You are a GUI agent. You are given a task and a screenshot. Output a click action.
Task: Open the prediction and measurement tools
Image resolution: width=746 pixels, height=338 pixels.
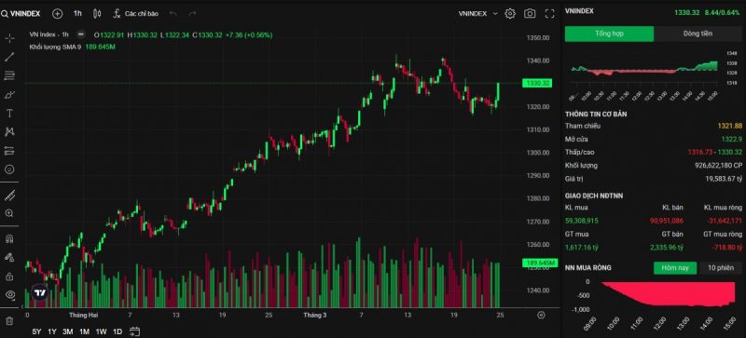(9, 151)
